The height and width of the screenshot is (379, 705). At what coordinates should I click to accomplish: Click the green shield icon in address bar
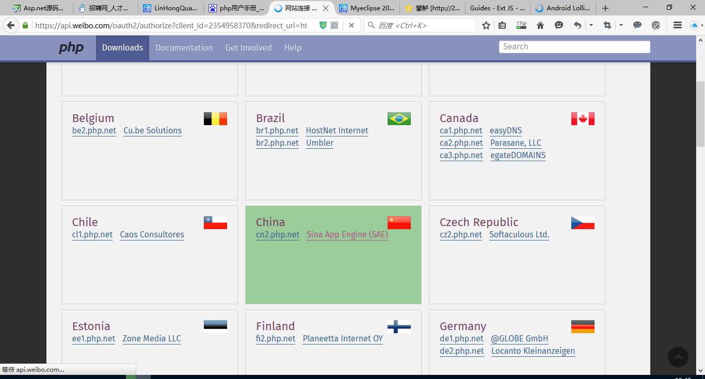[323, 25]
